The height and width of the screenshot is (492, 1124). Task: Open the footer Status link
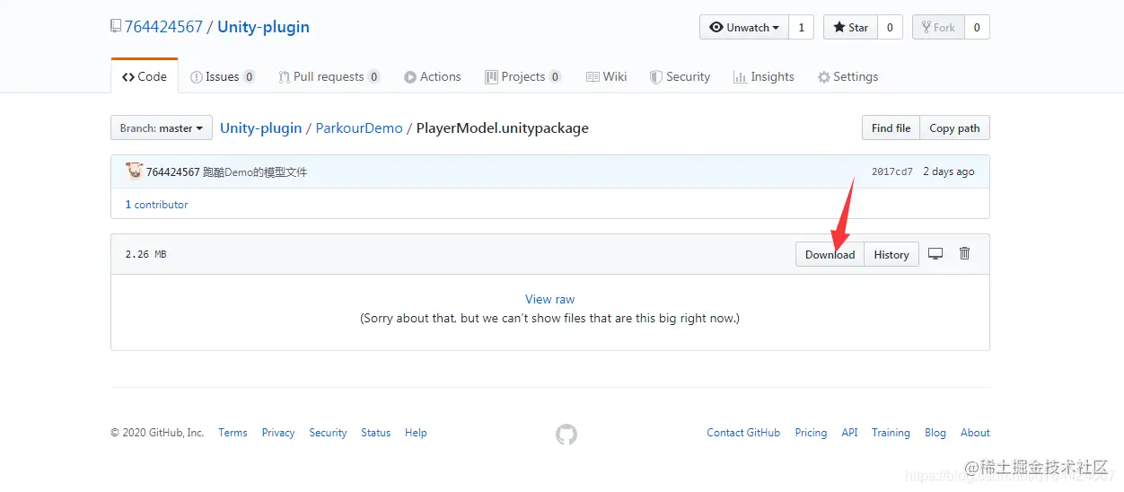(375, 433)
